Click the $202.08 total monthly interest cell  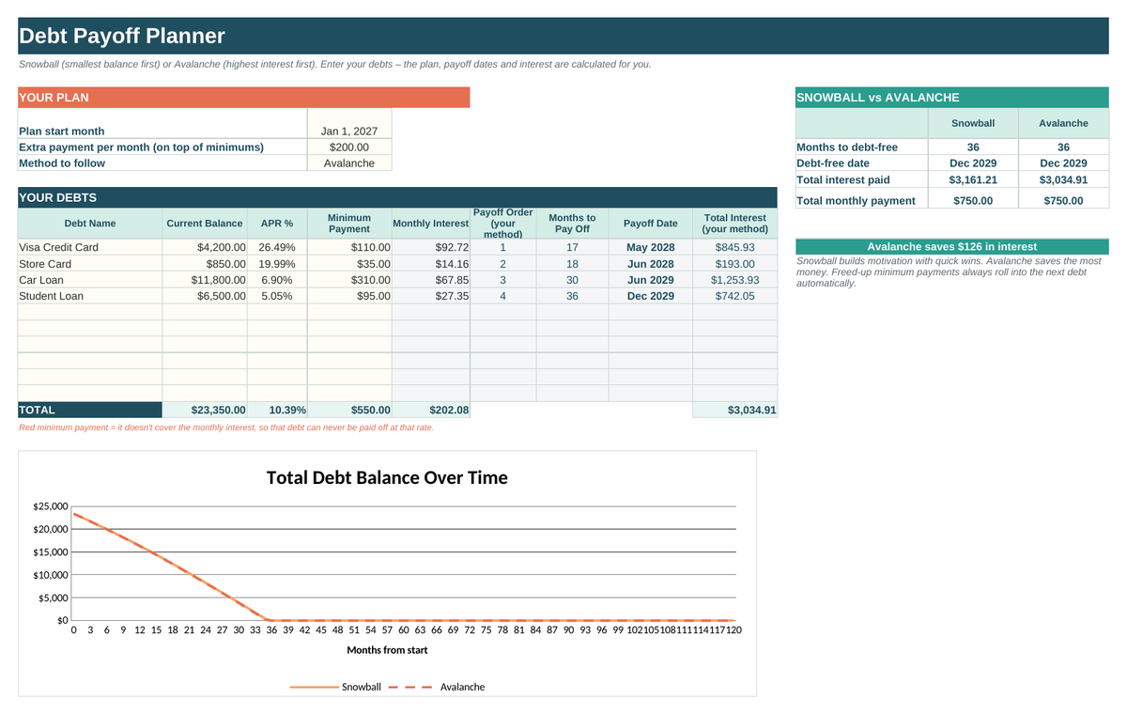point(431,410)
